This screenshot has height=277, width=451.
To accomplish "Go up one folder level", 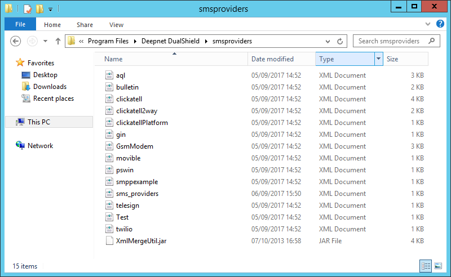I will (x=58, y=41).
